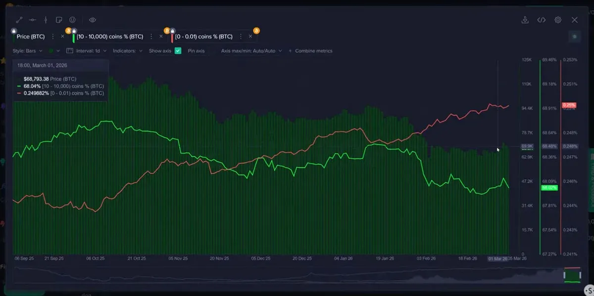The height and width of the screenshot is (296, 594).
Task: Toggle the lock on Price (BTC) metric
Action: pos(14,30)
